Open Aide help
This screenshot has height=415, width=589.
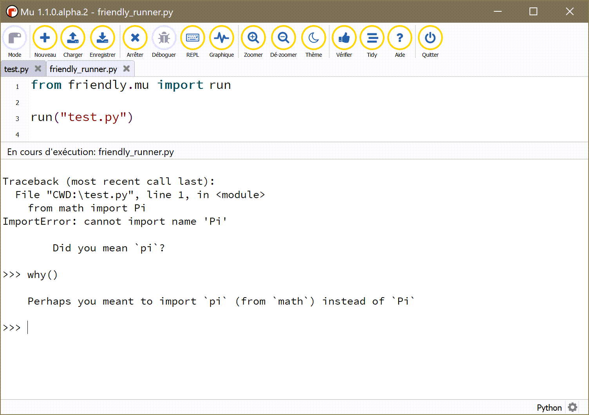tap(400, 42)
